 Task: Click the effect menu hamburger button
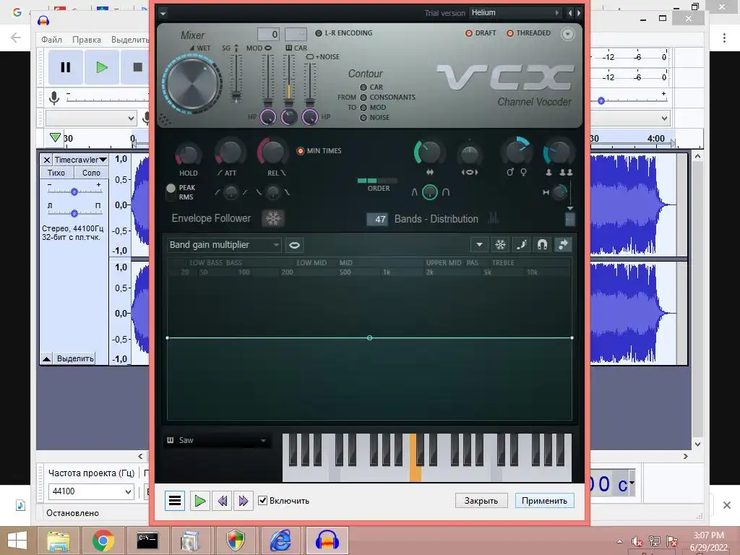click(175, 500)
